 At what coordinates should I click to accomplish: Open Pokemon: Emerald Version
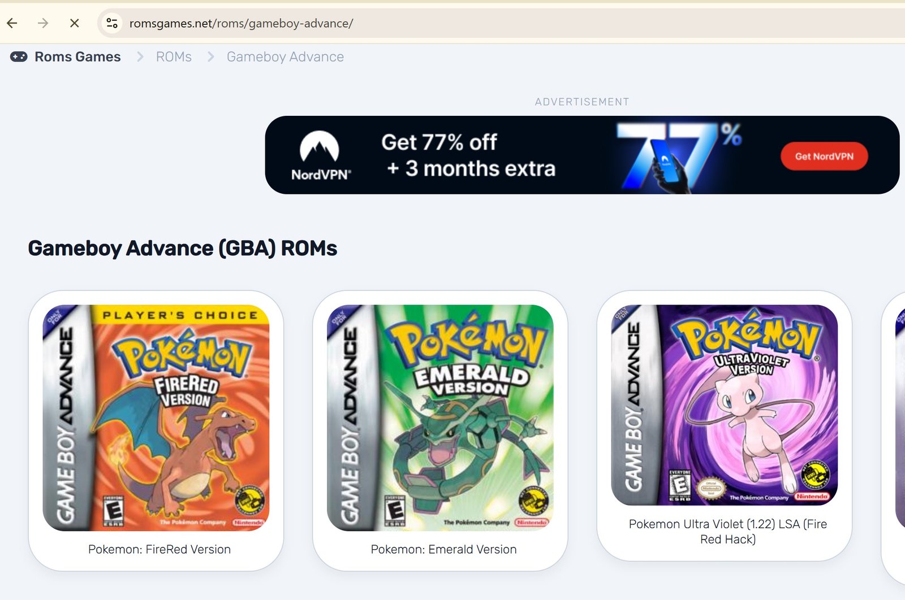[443, 549]
